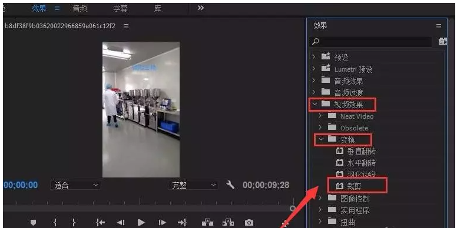Viewport: 457px width, 228px height.
Task: Click the blue playhead timecode
Action: (x=21, y=185)
